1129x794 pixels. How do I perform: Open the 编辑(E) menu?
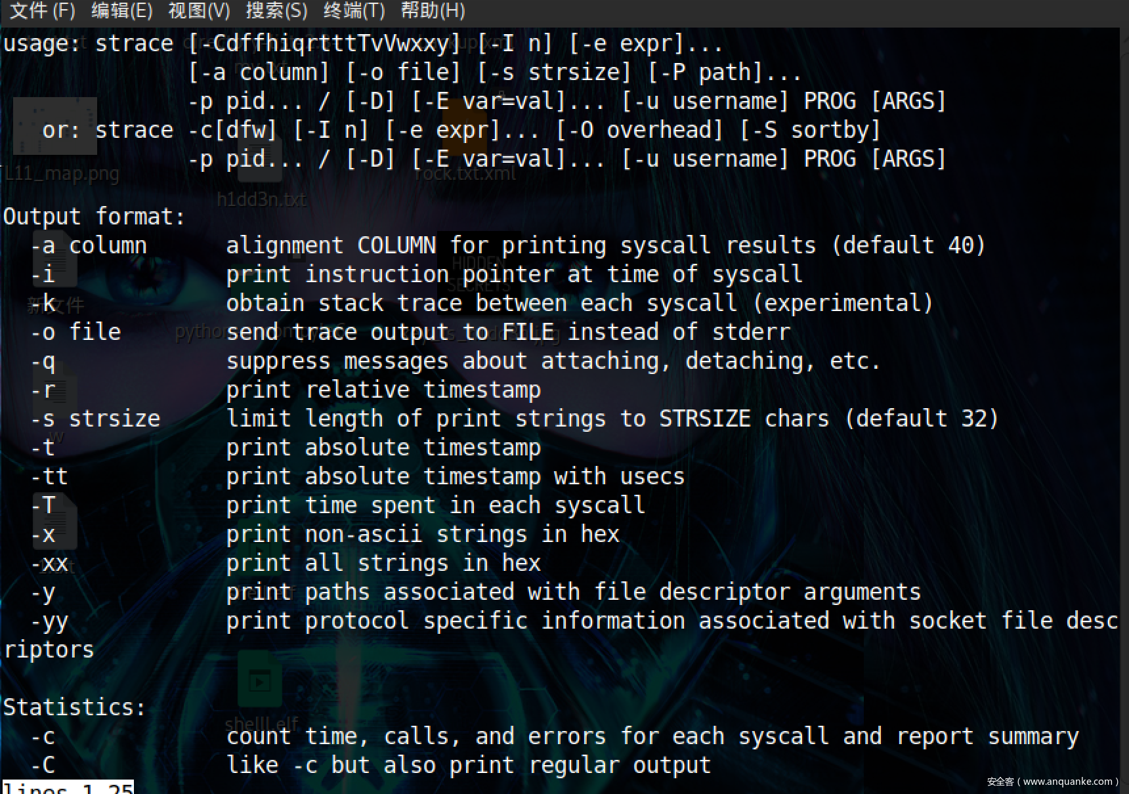click(x=122, y=10)
